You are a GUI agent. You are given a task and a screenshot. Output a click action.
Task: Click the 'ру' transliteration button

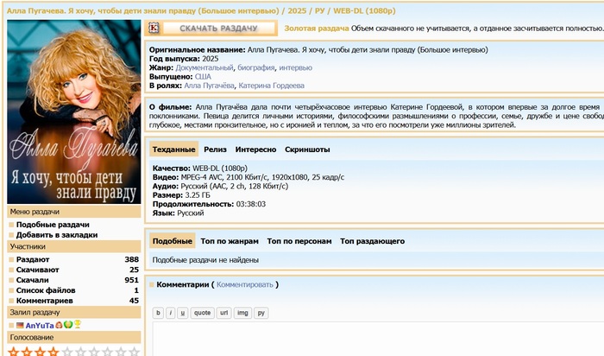point(261,313)
